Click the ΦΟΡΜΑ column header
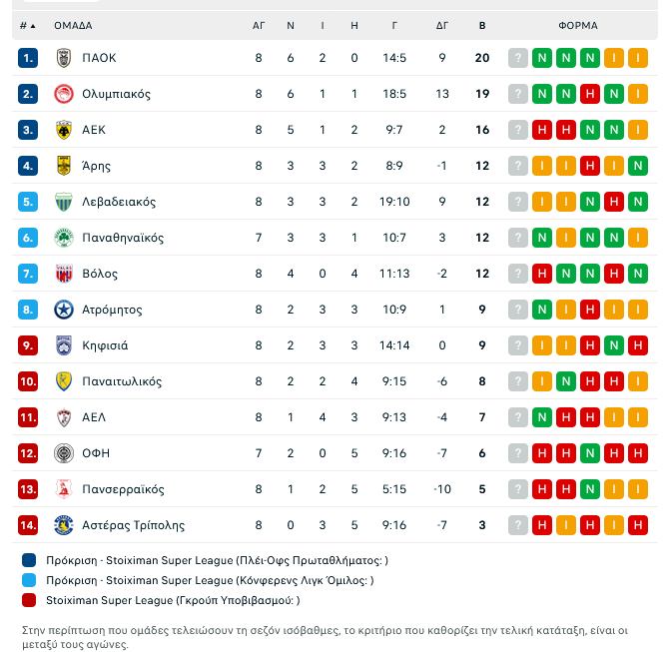The image size is (669, 652). 578,25
